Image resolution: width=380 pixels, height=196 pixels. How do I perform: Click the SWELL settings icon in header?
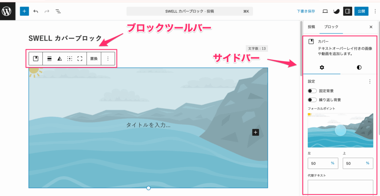tap(336, 11)
